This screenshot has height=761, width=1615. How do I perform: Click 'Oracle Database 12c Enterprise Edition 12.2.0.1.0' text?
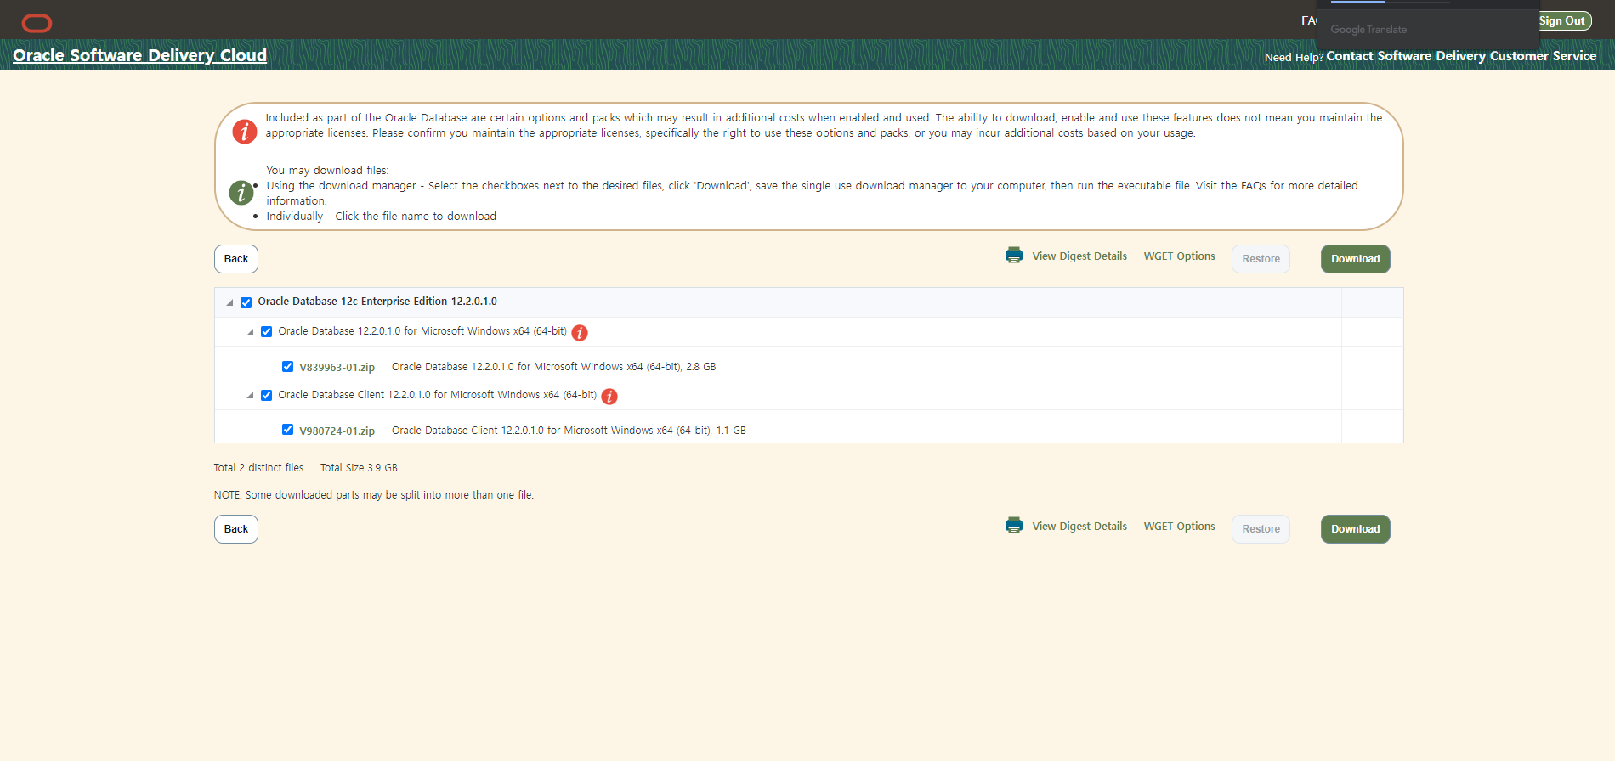[377, 302]
